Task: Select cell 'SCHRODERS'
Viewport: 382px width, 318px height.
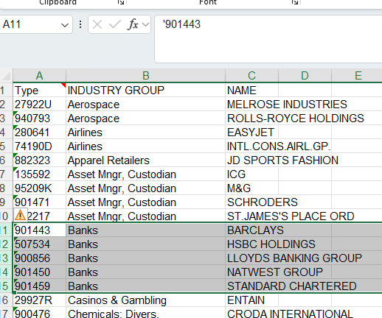Action: (251, 202)
